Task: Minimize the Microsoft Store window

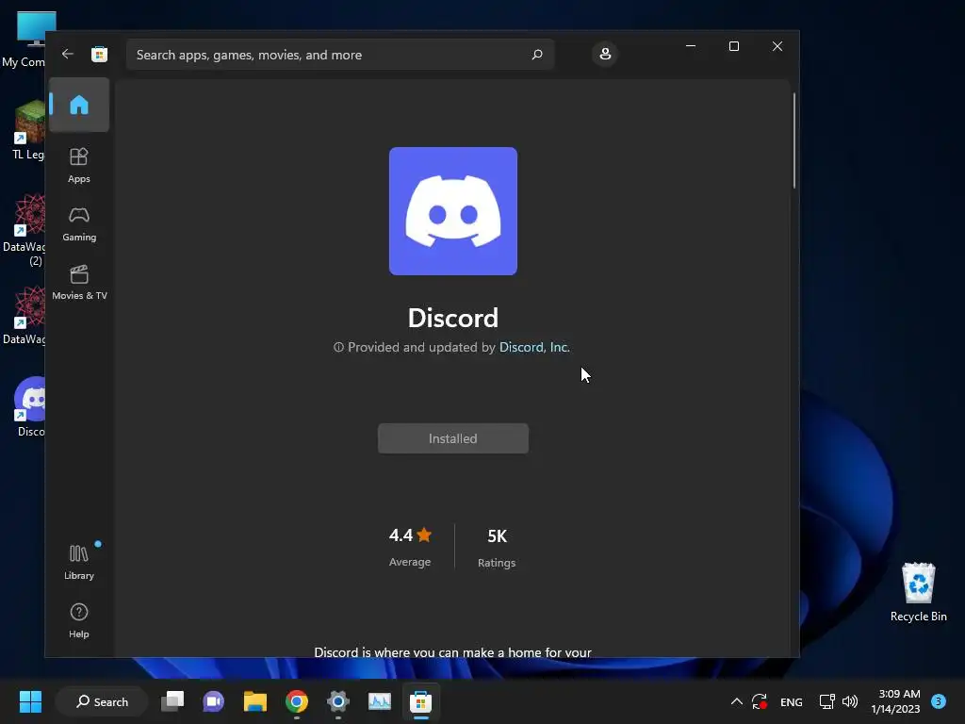Action: click(x=691, y=46)
